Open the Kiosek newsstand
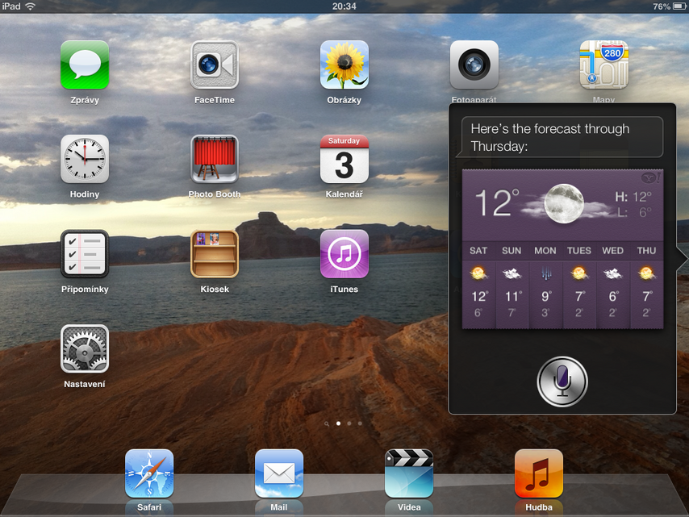 point(214,253)
